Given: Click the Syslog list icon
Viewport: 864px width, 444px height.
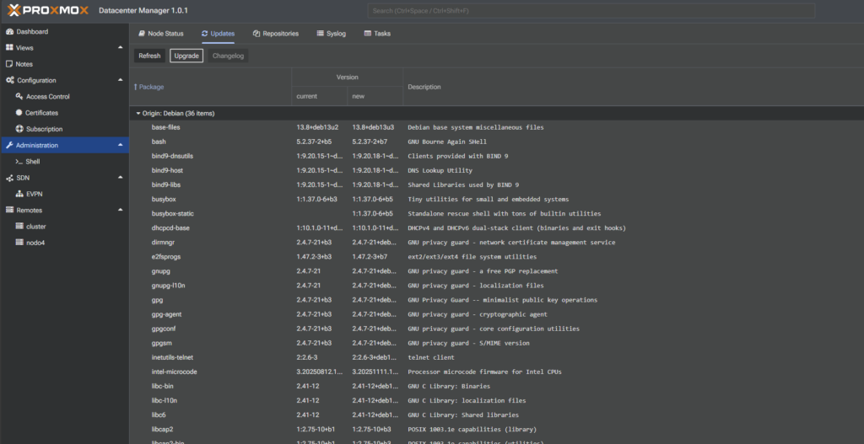Looking at the screenshot, I should point(320,34).
